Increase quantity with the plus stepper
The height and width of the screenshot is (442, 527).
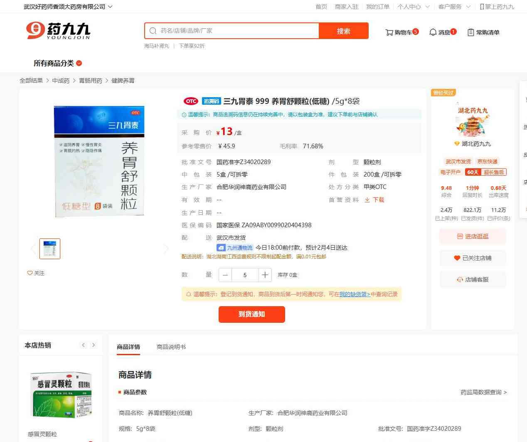[265, 275]
